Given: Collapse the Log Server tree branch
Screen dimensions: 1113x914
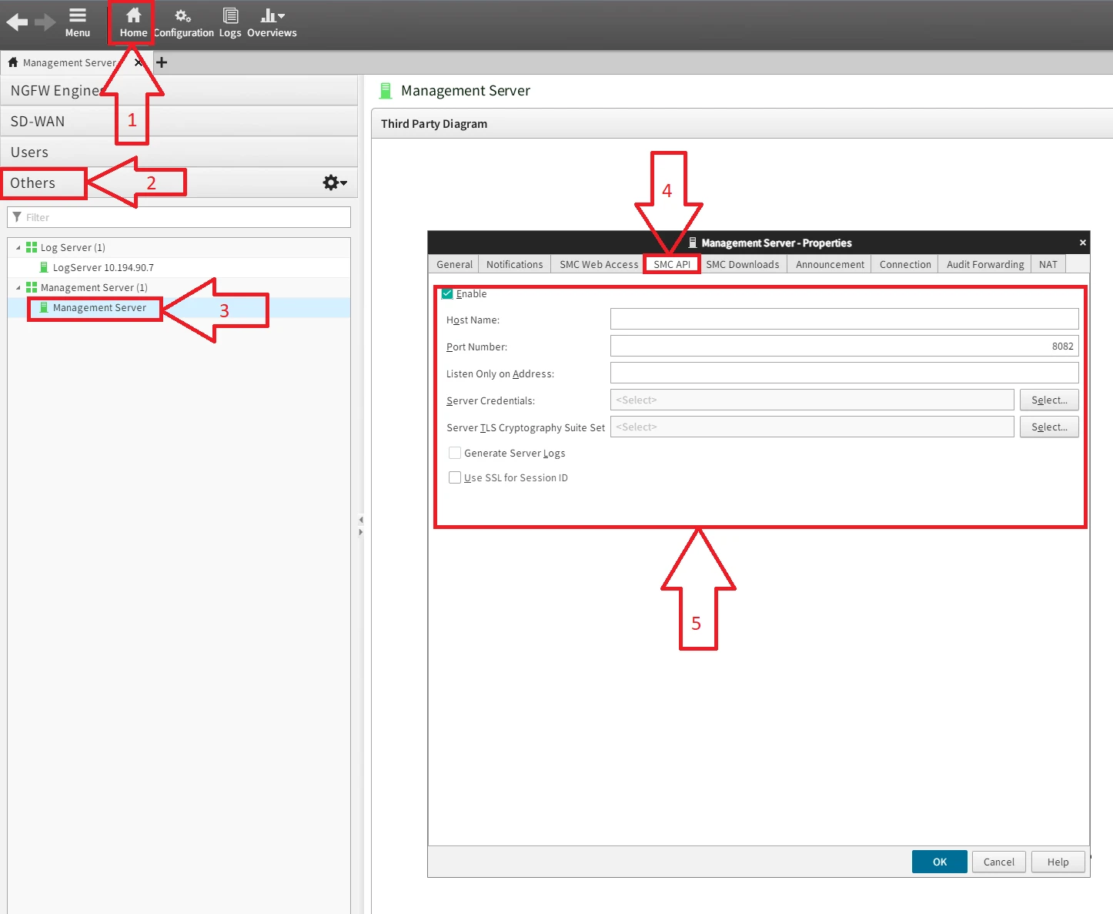Looking at the screenshot, I should 17,247.
